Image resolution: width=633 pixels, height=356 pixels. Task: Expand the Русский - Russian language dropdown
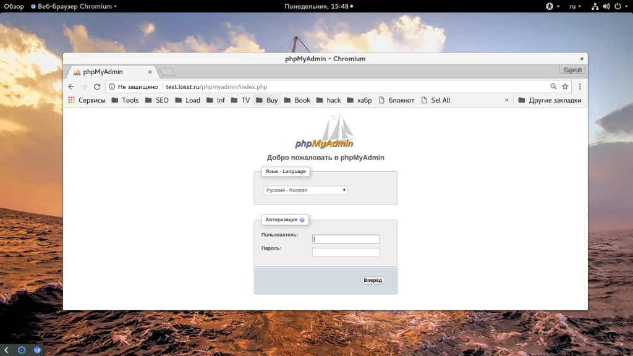point(305,190)
